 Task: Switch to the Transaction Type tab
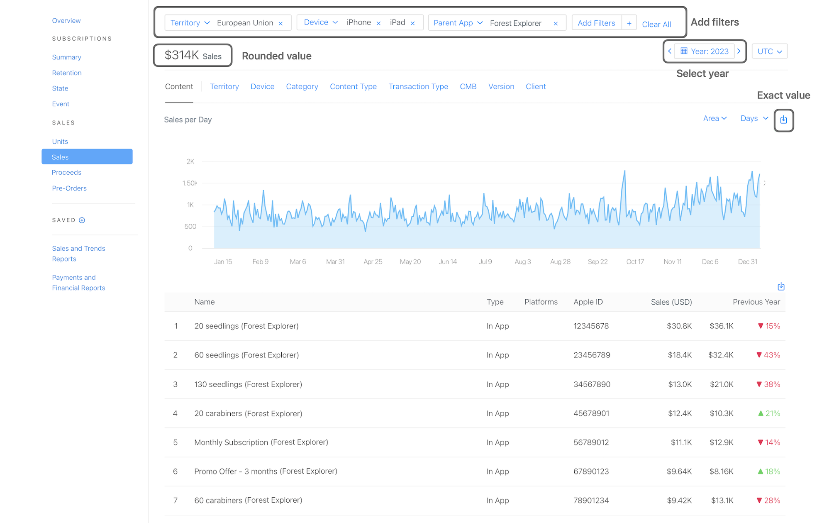point(418,86)
